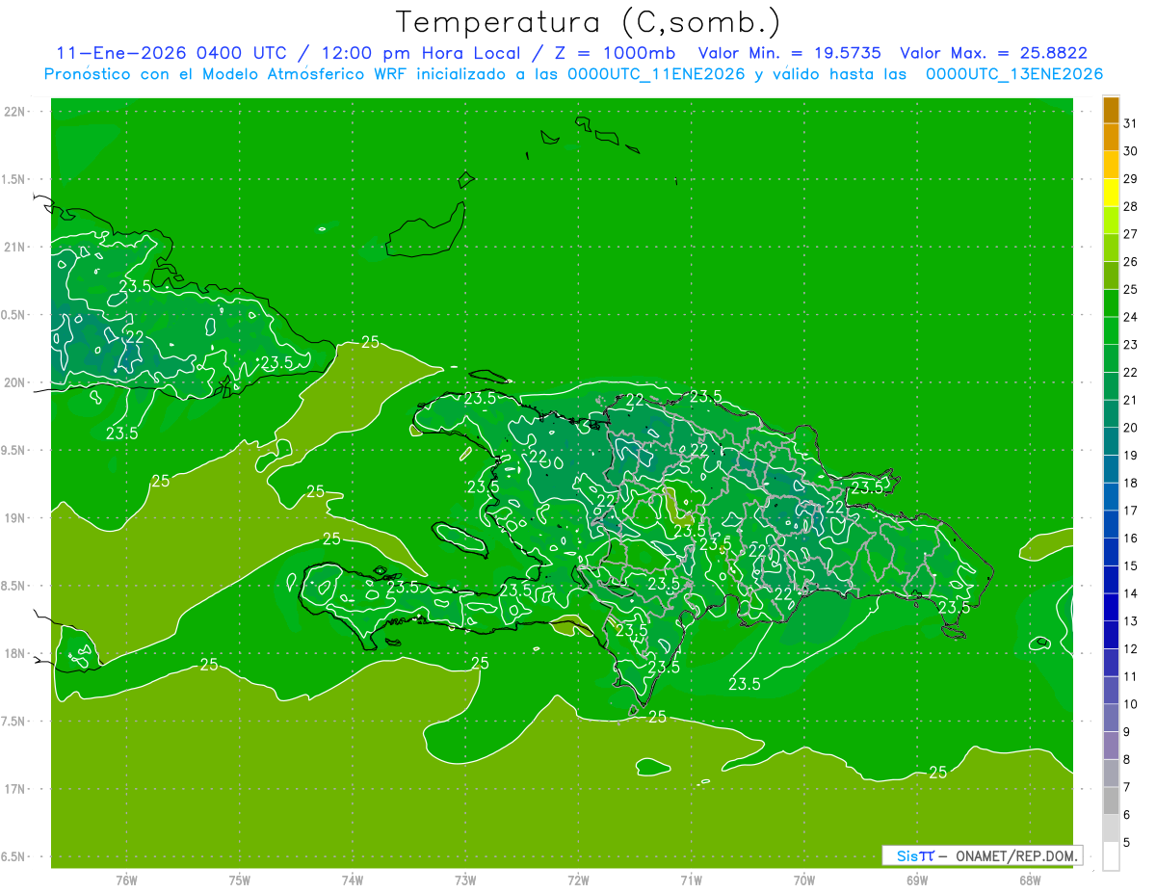Click the '70W' longitude axis label
The height and width of the screenshot is (893, 1156).
click(x=804, y=880)
